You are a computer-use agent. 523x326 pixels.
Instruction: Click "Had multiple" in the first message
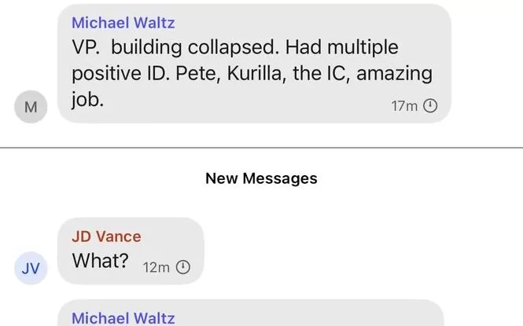pyautogui.click(x=341, y=48)
